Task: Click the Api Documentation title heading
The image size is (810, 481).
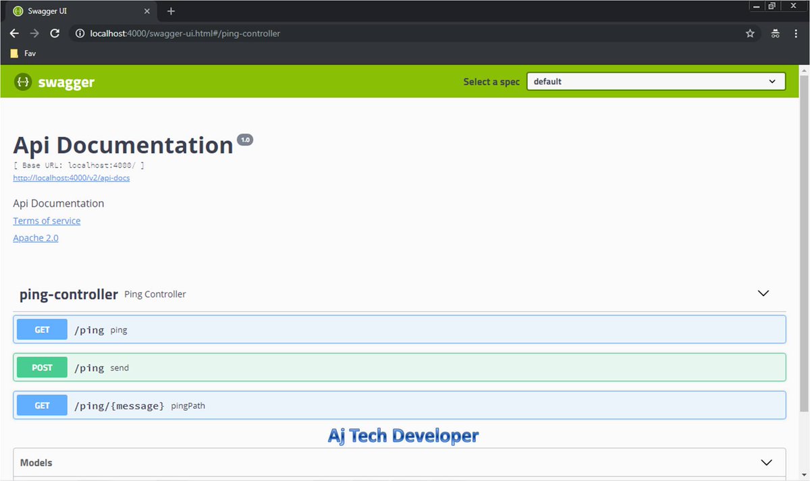Action: click(x=123, y=145)
